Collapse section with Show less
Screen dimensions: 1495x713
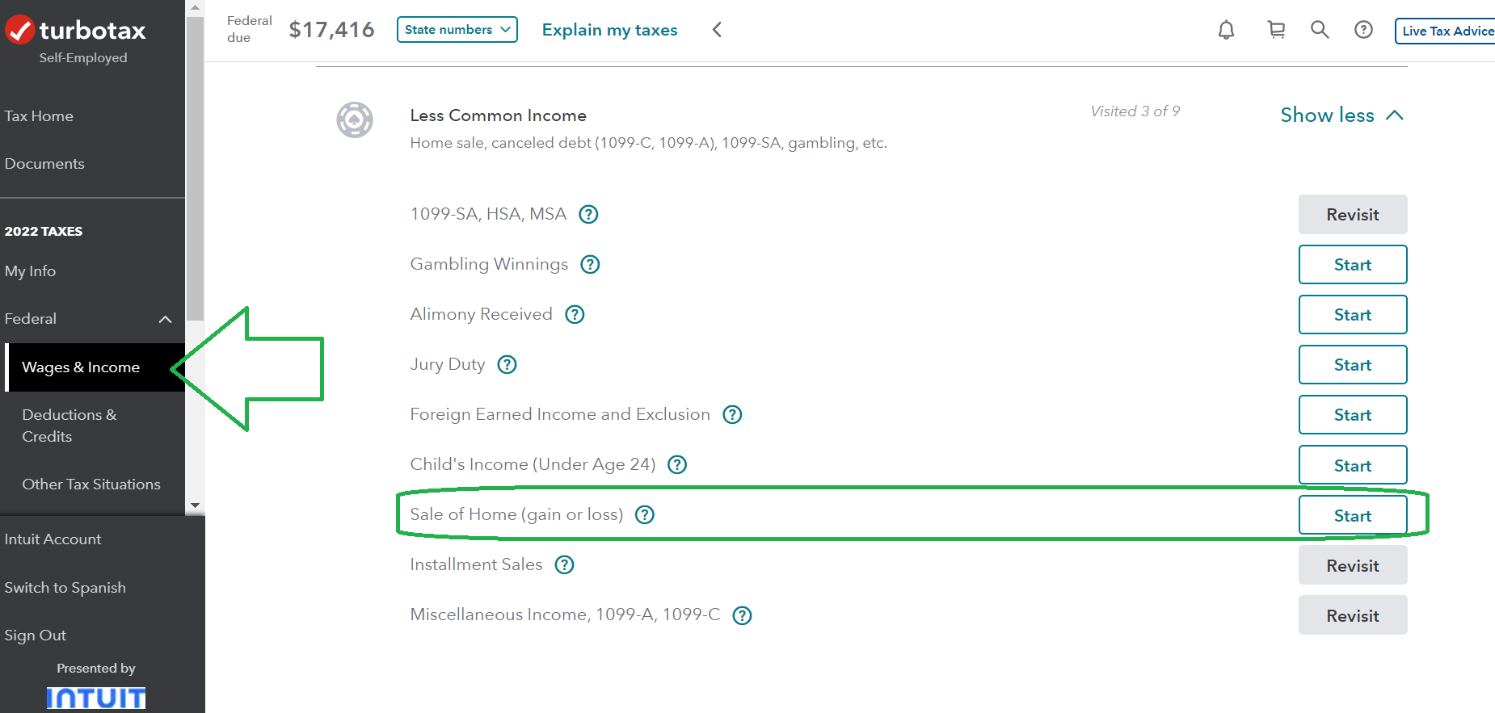point(1341,115)
